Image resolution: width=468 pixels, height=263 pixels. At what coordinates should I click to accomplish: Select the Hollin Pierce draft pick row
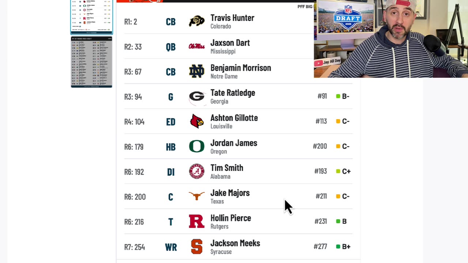click(x=238, y=221)
